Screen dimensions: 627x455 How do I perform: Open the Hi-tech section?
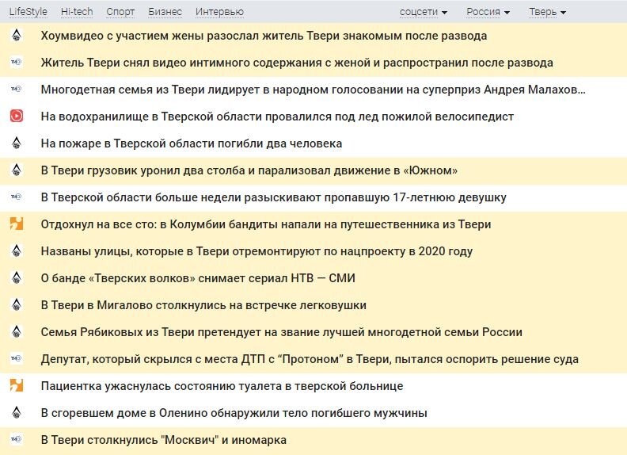tap(77, 12)
